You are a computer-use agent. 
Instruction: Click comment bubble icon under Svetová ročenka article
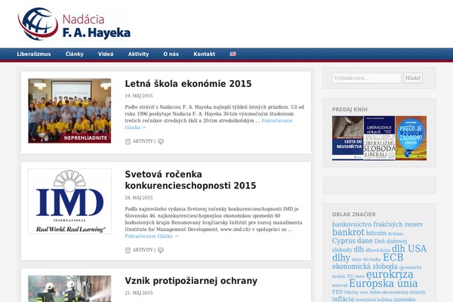(161, 250)
